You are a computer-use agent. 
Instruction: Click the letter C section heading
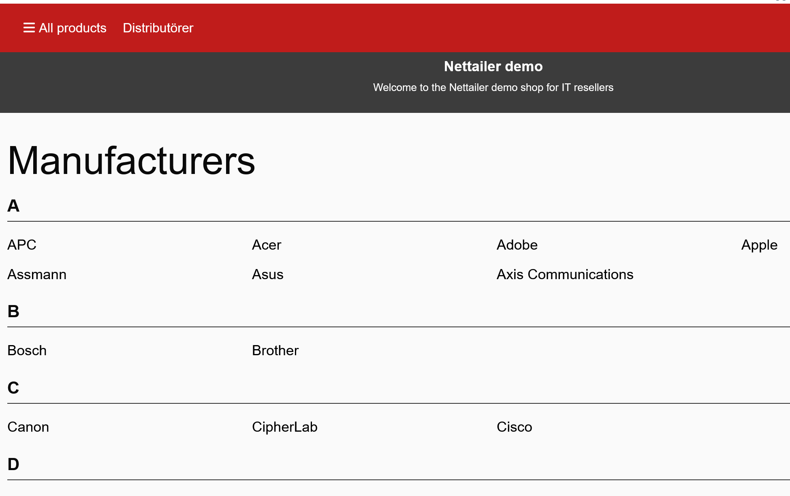(x=13, y=388)
